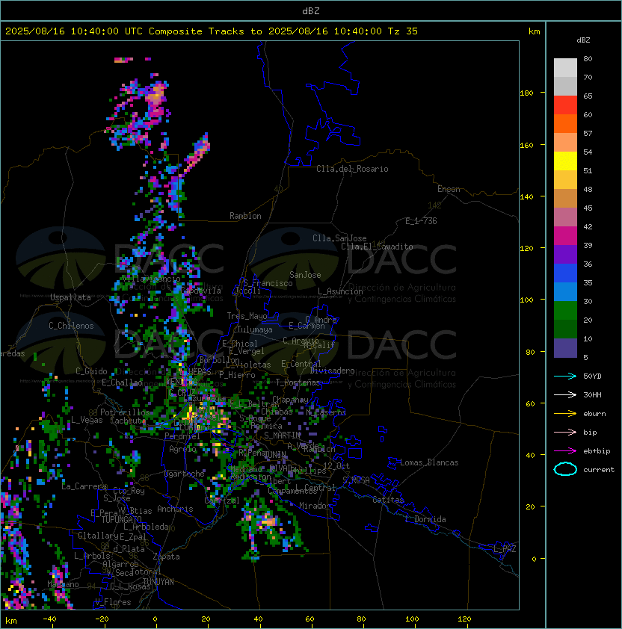Click the 'C_Guido' map label
This screenshot has width=622, height=629.
click(x=91, y=371)
